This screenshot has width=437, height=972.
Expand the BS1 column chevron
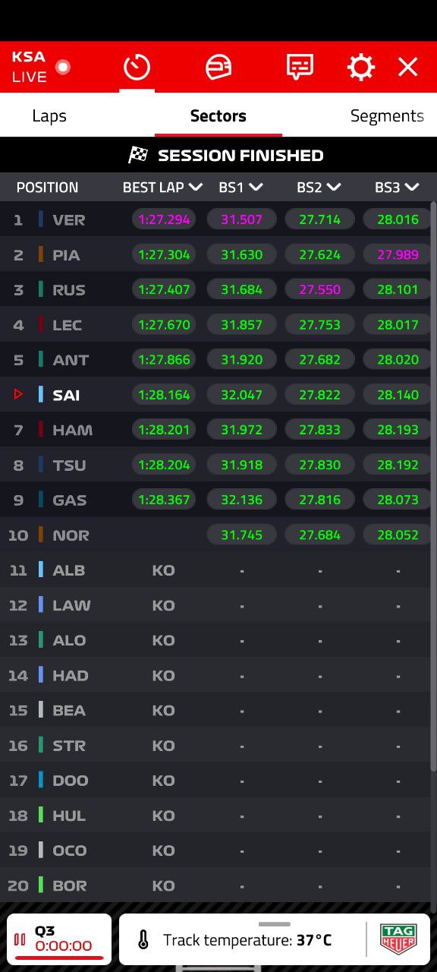tap(256, 187)
